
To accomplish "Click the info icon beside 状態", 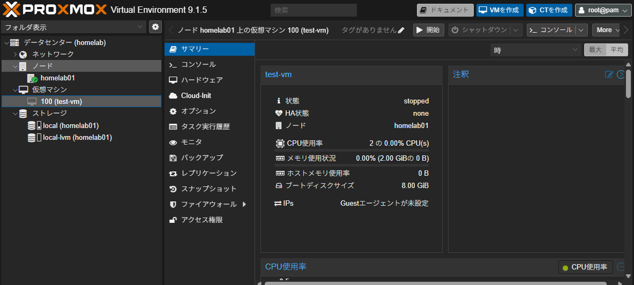I will [278, 101].
